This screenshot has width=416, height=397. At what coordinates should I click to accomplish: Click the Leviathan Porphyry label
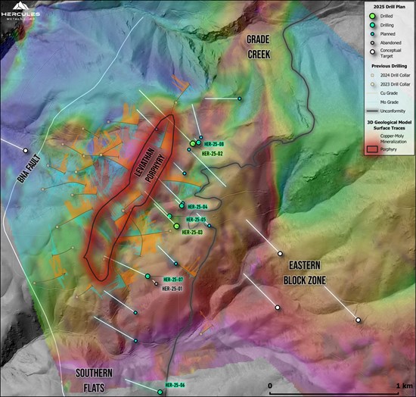click(x=150, y=164)
